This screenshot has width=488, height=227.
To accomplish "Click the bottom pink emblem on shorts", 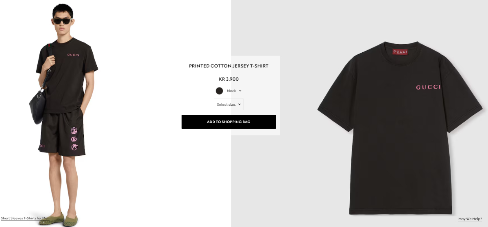I will [74, 147].
